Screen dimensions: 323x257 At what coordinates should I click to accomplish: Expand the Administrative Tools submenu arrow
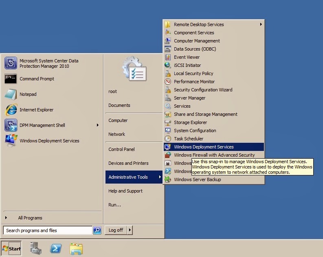point(160,177)
